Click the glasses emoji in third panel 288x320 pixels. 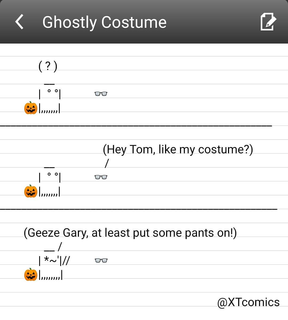(x=101, y=260)
